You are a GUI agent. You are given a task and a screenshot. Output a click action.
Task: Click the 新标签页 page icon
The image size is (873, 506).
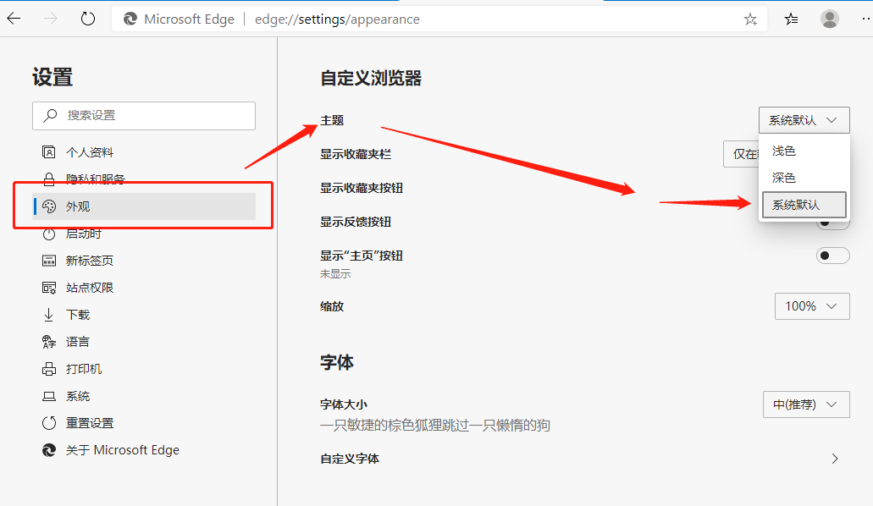tap(49, 261)
